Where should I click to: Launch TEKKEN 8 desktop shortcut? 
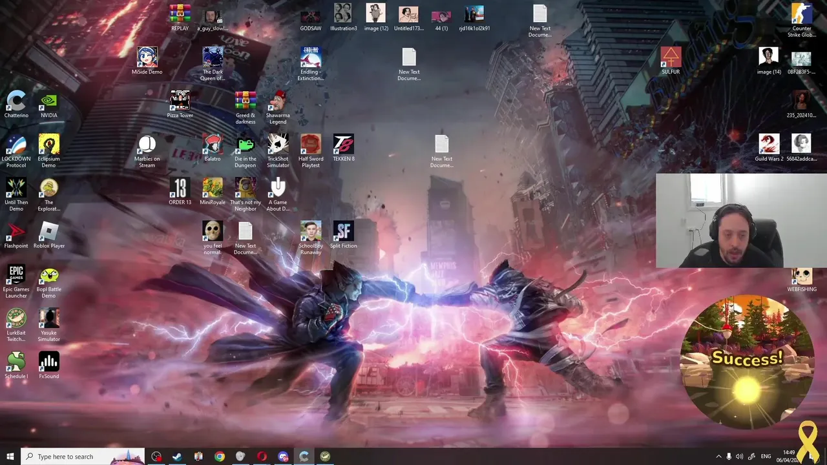[x=343, y=147]
